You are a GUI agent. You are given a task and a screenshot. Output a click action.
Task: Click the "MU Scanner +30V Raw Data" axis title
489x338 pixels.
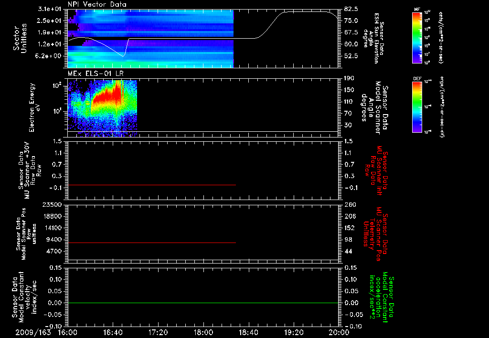pyautogui.click(x=30, y=170)
